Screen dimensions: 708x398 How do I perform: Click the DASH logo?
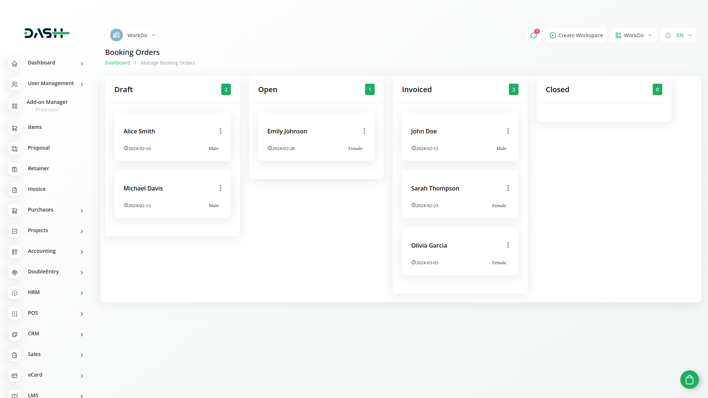[47, 33]
